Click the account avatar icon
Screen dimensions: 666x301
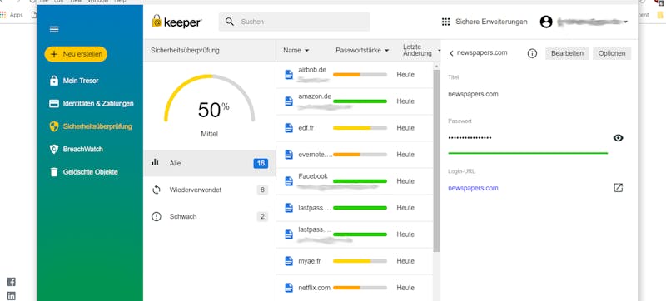[x=546, y=22]
